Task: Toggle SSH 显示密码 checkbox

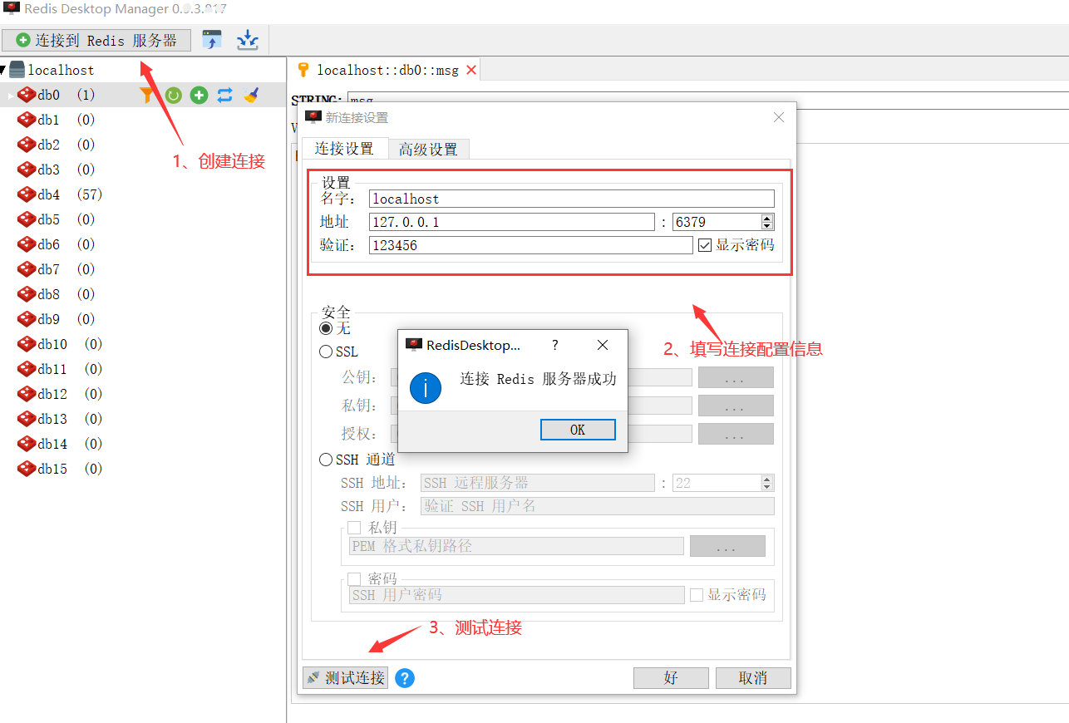Action: (x=697, y=595)
